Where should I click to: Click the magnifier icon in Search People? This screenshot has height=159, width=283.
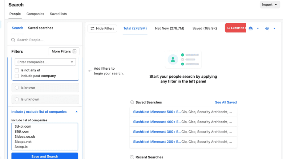point(13,40)
